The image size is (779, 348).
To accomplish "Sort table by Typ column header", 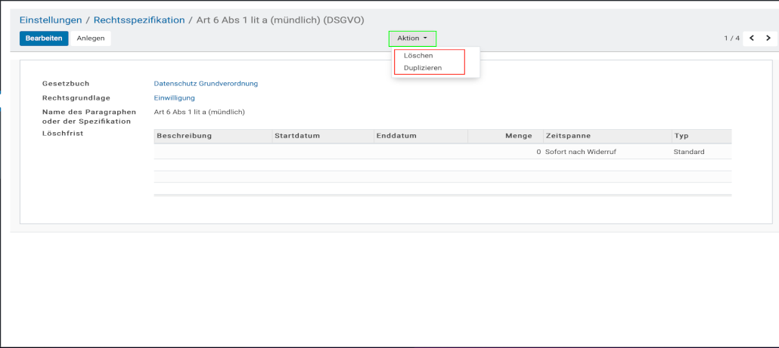I will pos(681,136).
